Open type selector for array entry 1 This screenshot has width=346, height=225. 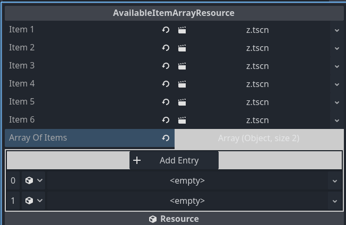(33, 201)
